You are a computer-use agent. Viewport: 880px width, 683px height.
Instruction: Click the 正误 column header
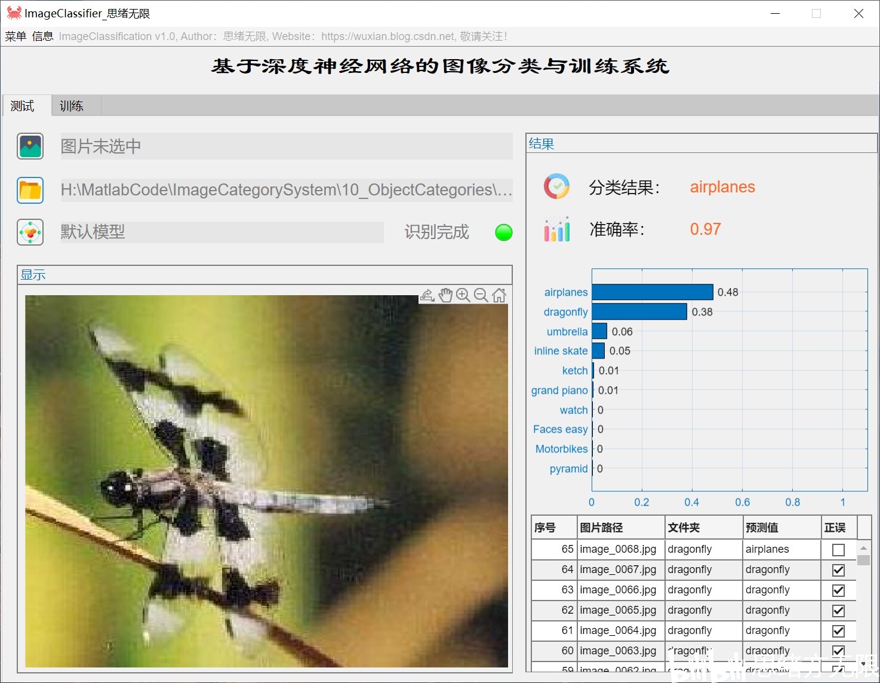(839, 528)
